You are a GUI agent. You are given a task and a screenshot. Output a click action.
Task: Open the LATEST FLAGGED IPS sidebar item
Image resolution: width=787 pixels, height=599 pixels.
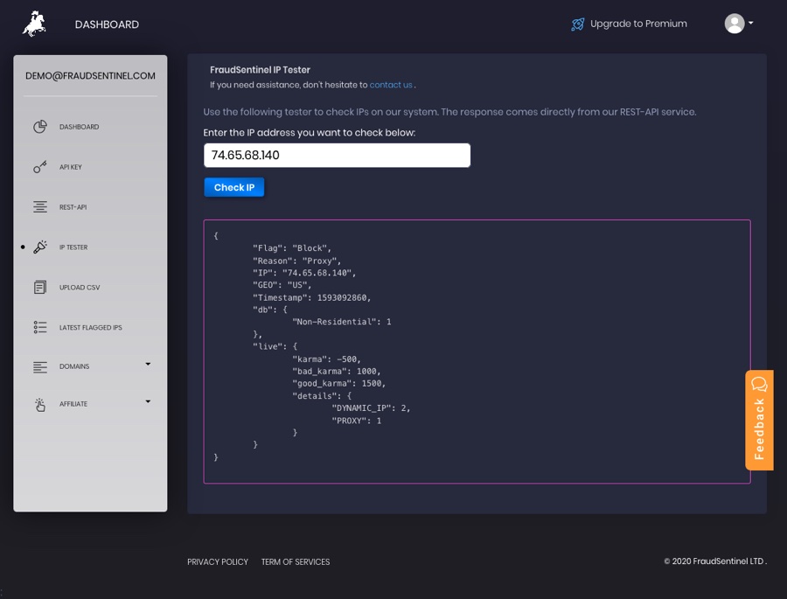(90, 327)
